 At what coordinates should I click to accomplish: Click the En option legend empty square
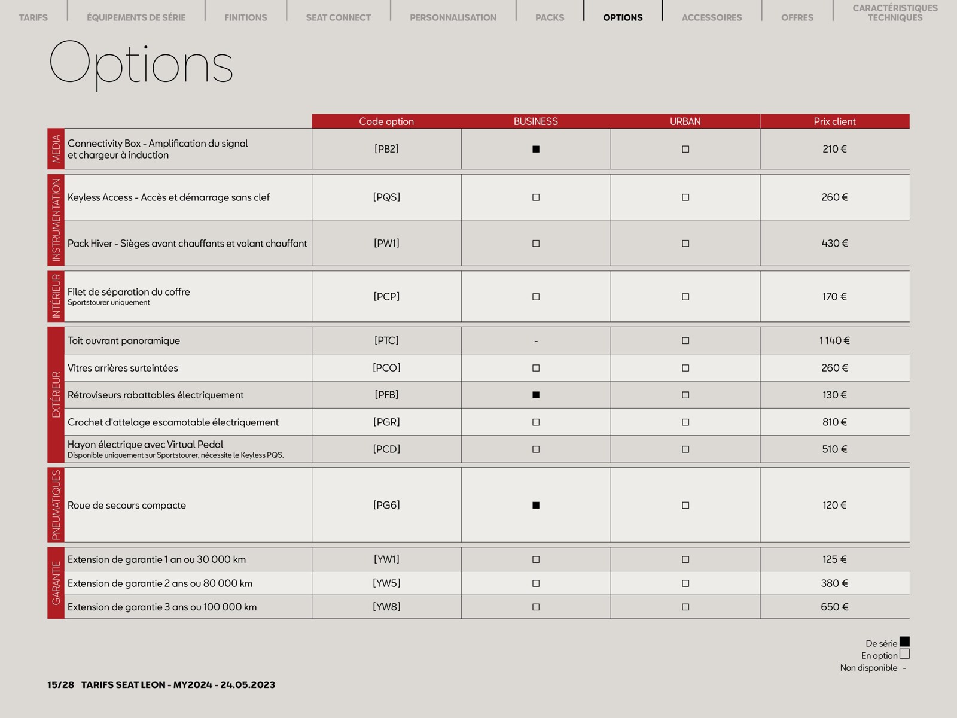pyautogui.click(x=904, y=654)
